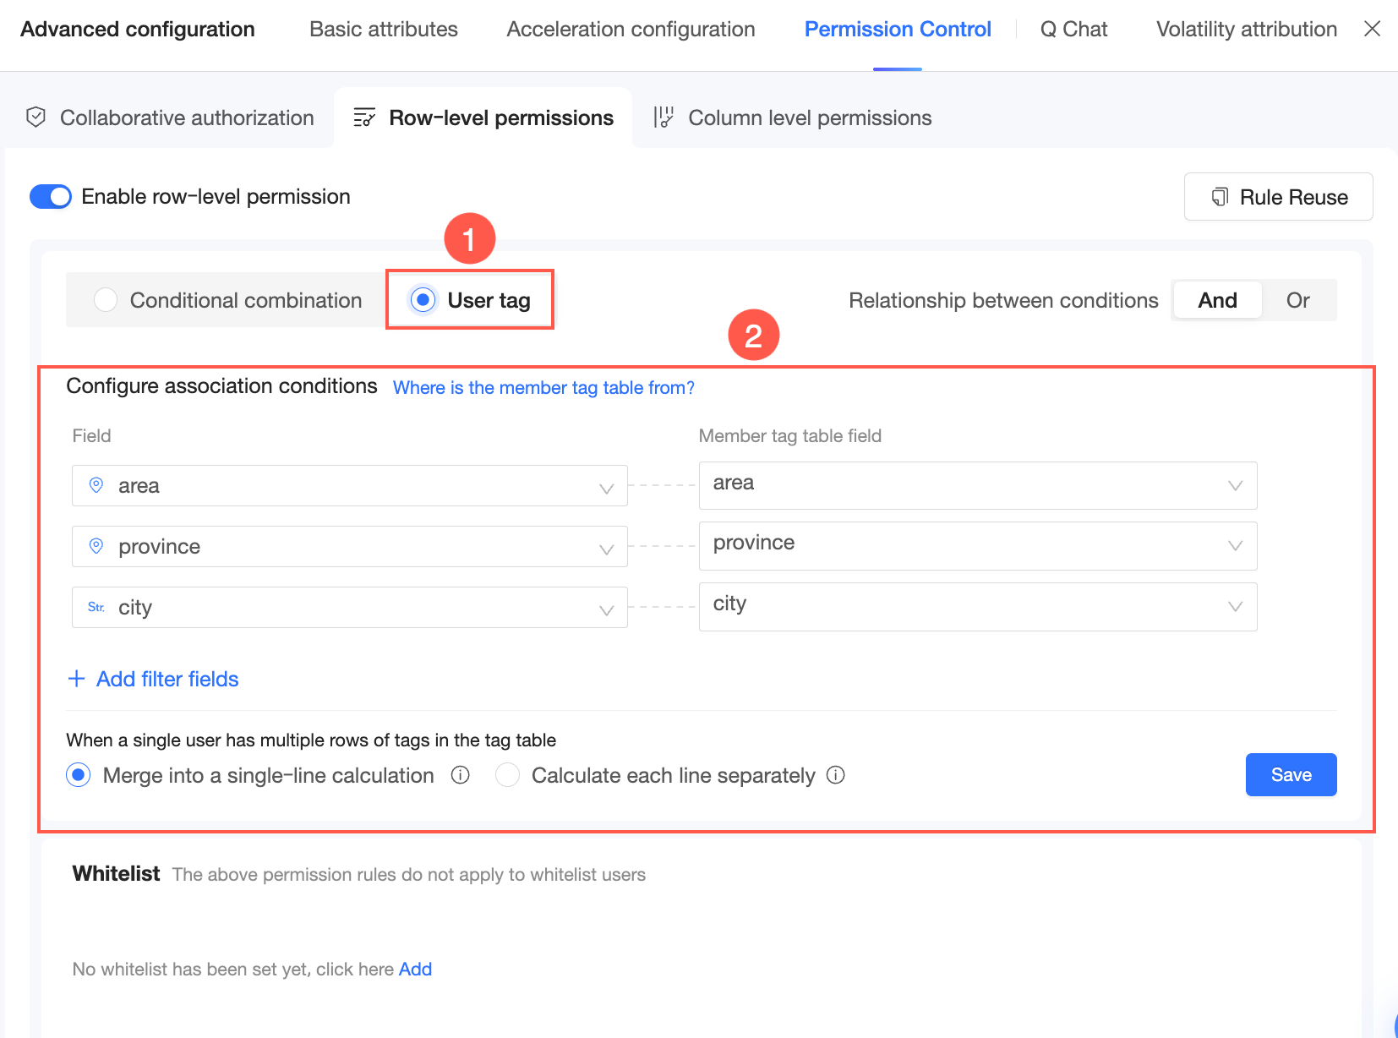Set condition relationship to Or
The height and width of the screenshot is (1038, 1398).
click(1298, 300)
